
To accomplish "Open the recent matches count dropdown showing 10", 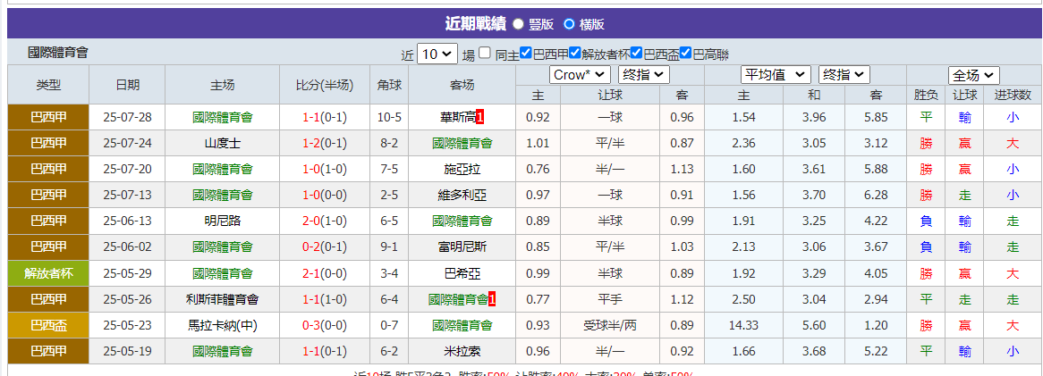I will [437, 54].
